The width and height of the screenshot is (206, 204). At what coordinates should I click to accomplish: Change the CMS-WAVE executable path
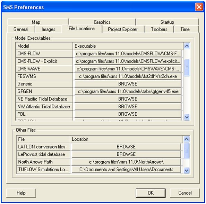pyautogui.click(x=128, y=69)
